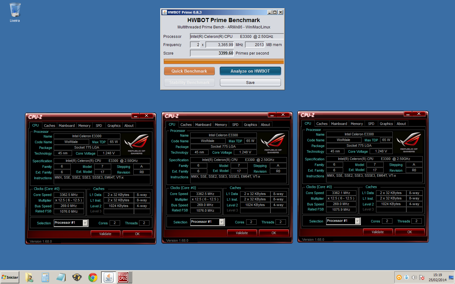Open the notepad-style taskbar icon
Screen dimensions: 455x284
tap(61, 277)
